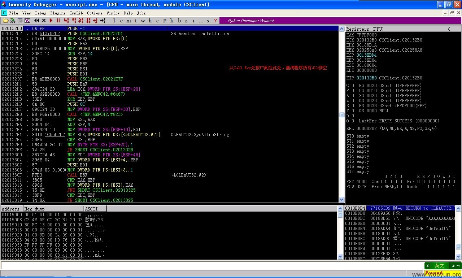This screenshot has width=462, height=278.
Task: Open the Jobs menu
Action: point(141,13)
